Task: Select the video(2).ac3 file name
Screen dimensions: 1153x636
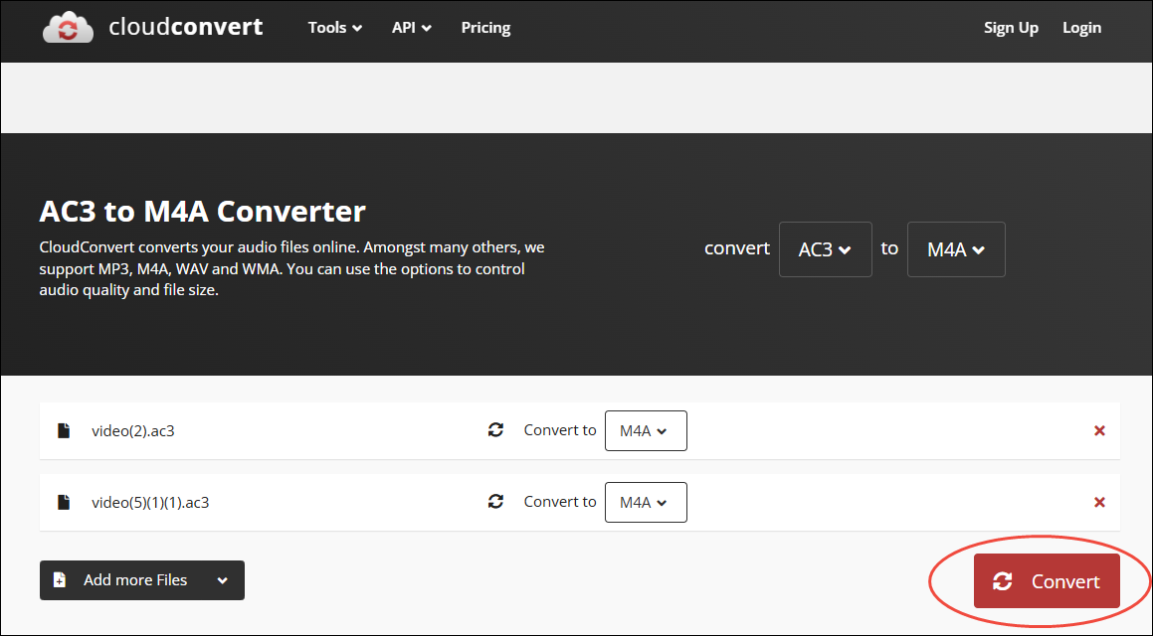Action: pyautogui.click(x=133, y=431)
